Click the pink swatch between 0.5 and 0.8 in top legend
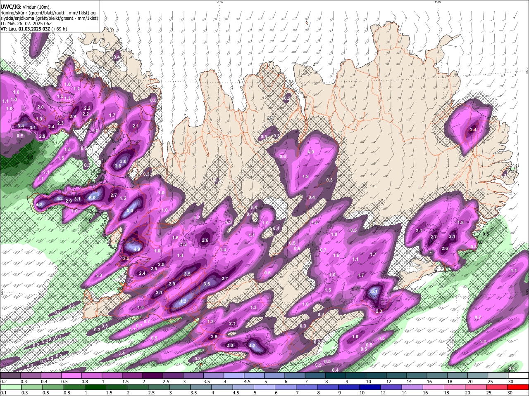Viewport: 529px width, 396px height. tap(71, 375)
